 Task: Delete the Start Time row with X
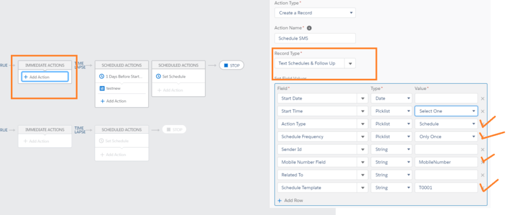click(482, 111)
